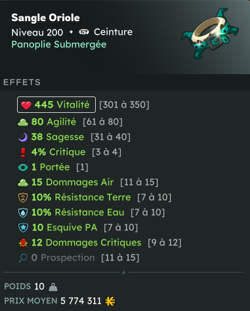
Task: Click the Effets section header
Action: [x=22, y=83]
